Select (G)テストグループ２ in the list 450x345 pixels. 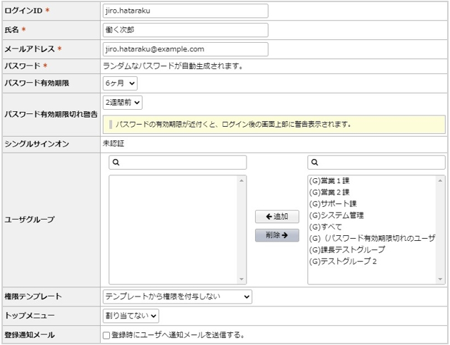pos(343,262)
